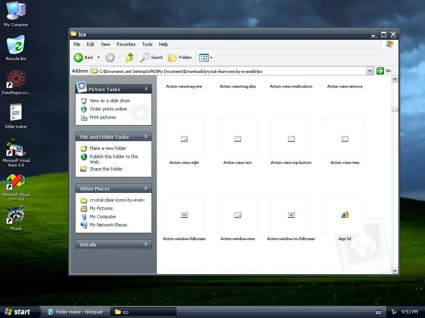The width and height of the screenshot is (425, 318).
Task: Toggle the Folders pane button
Action: [x=180, y=57]
